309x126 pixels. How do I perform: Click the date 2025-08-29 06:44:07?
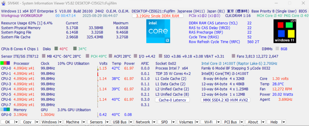tap(100, 16)
